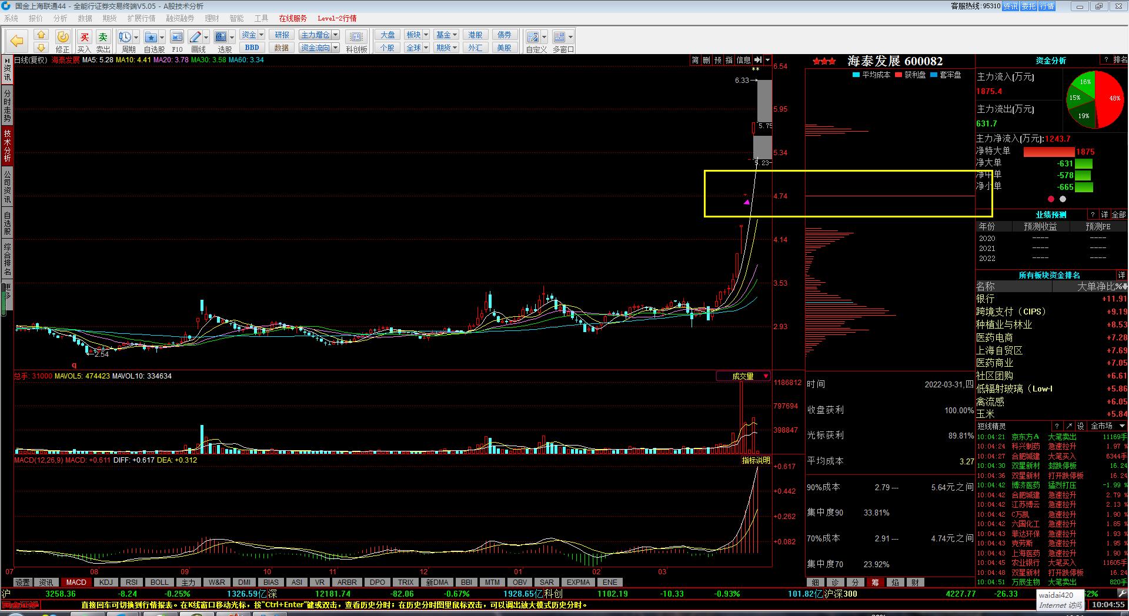
Task: Click the up arrow toolbar icon
Action: [41, 35]
